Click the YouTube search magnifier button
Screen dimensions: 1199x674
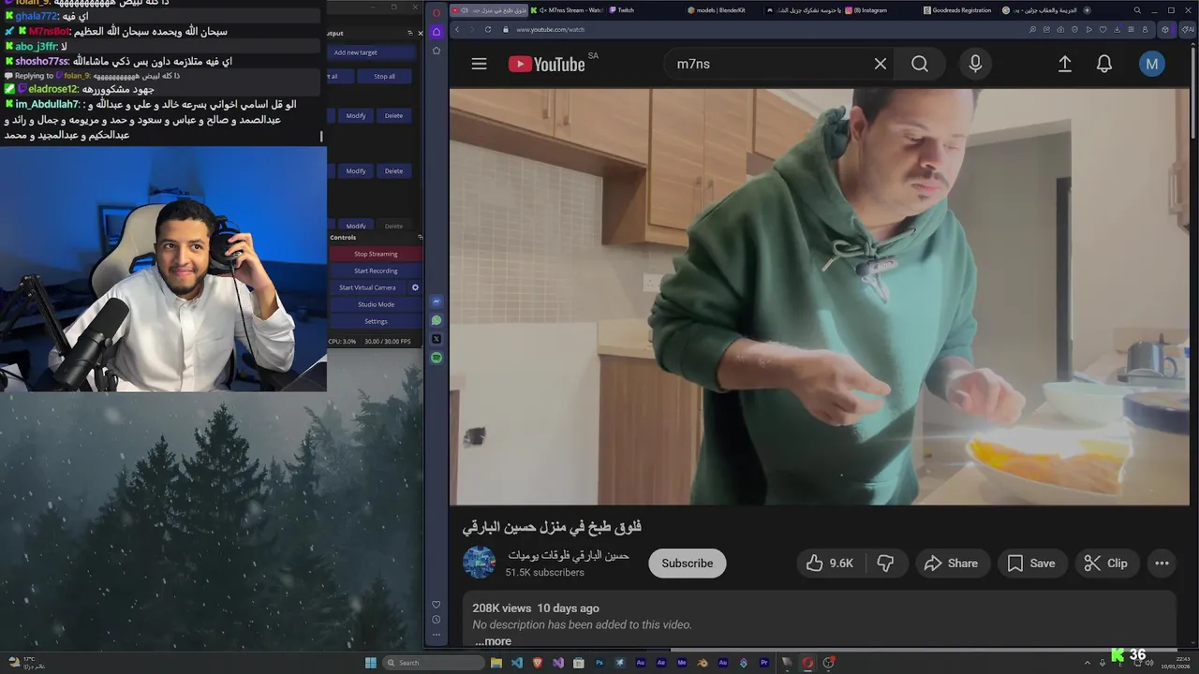point(920,64)
